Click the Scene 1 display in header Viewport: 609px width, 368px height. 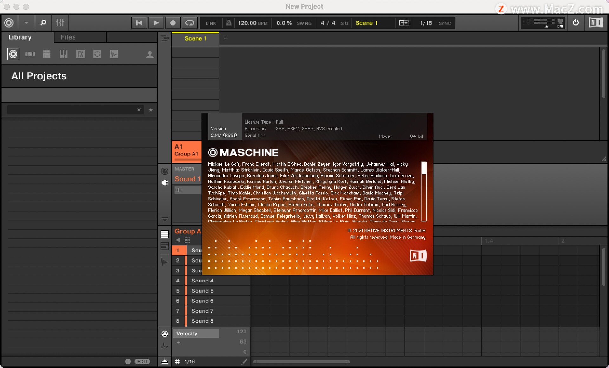(x=366, y=23)
